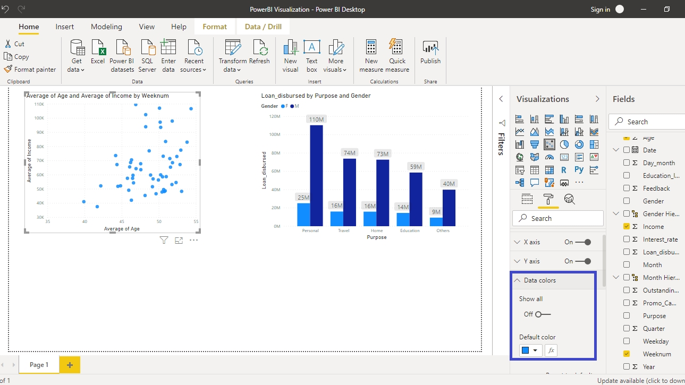The image size is (685, 385).
Task: Click the Sign in button
Action: 600,10
